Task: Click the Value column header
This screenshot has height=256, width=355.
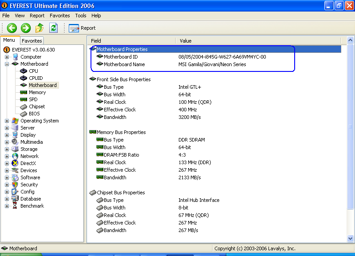Action: (x=258, y=41)
